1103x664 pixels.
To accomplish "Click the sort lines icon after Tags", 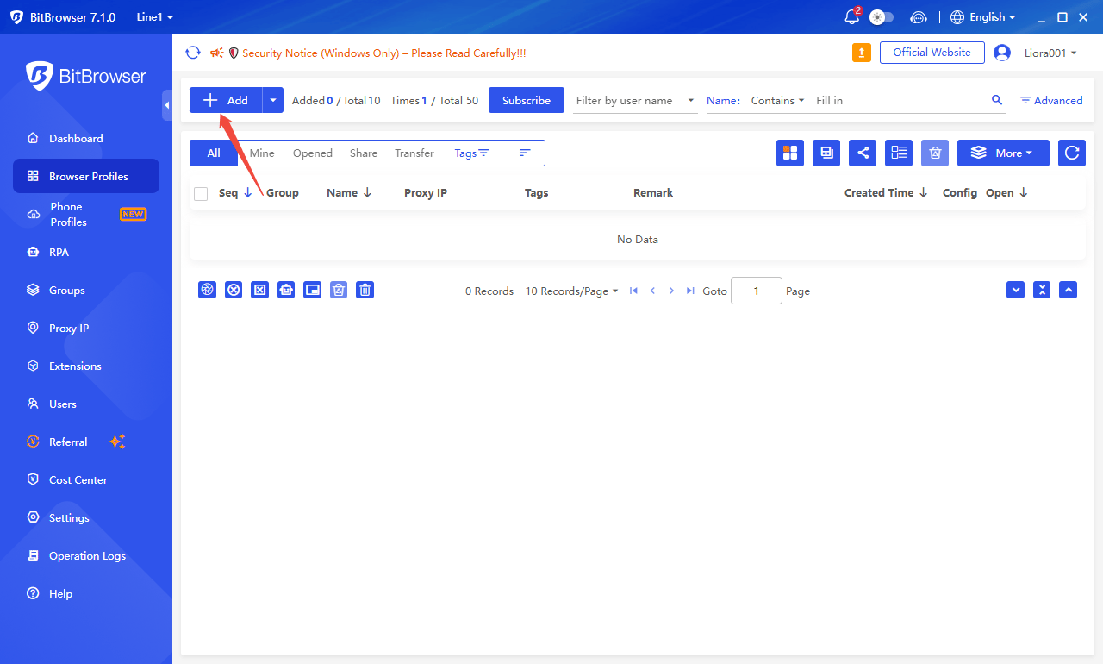I will pos(524,153).
